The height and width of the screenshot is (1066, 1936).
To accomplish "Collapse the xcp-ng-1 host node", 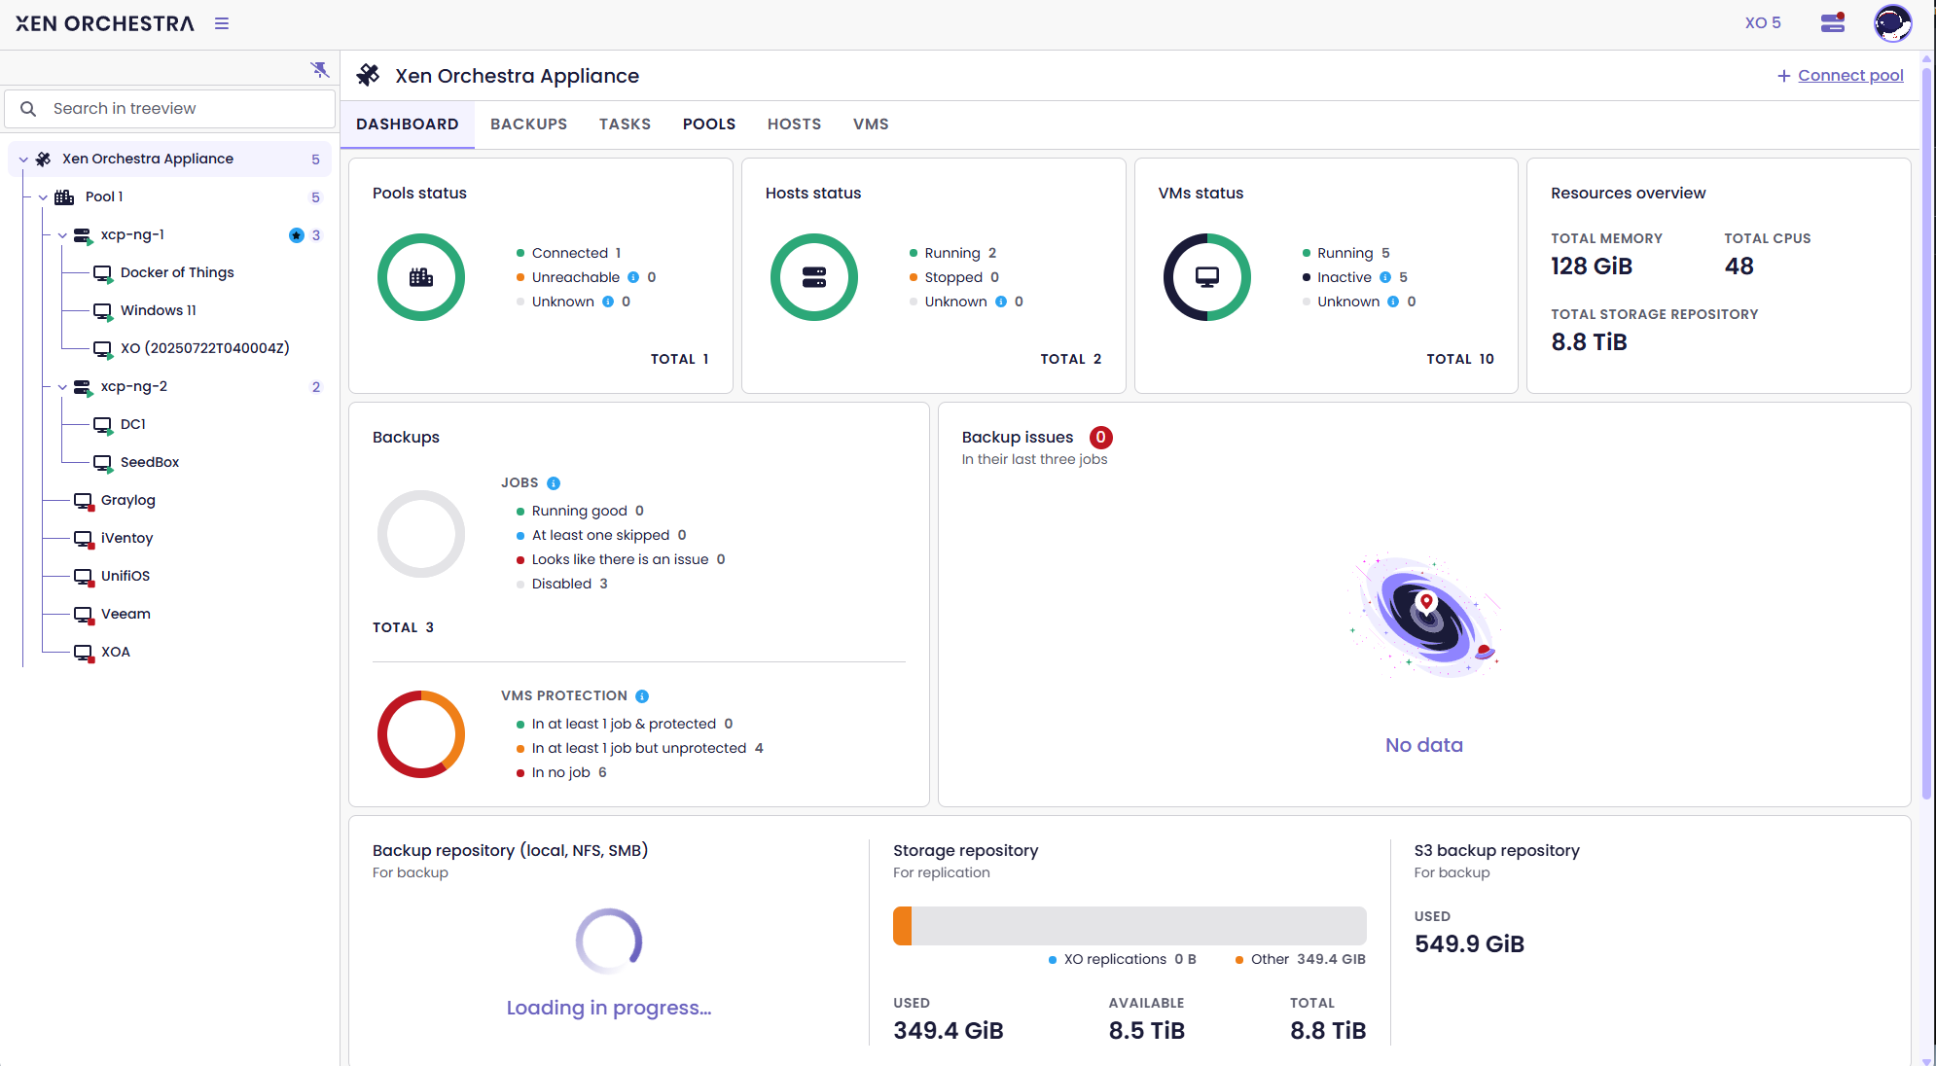I will [x=62, y=235].
